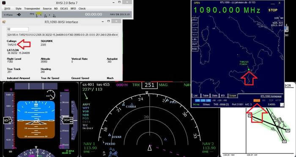Open the EICAS menu
Image resolution: width=296 pixels, height=157 pixels.
tap(64, 9)
